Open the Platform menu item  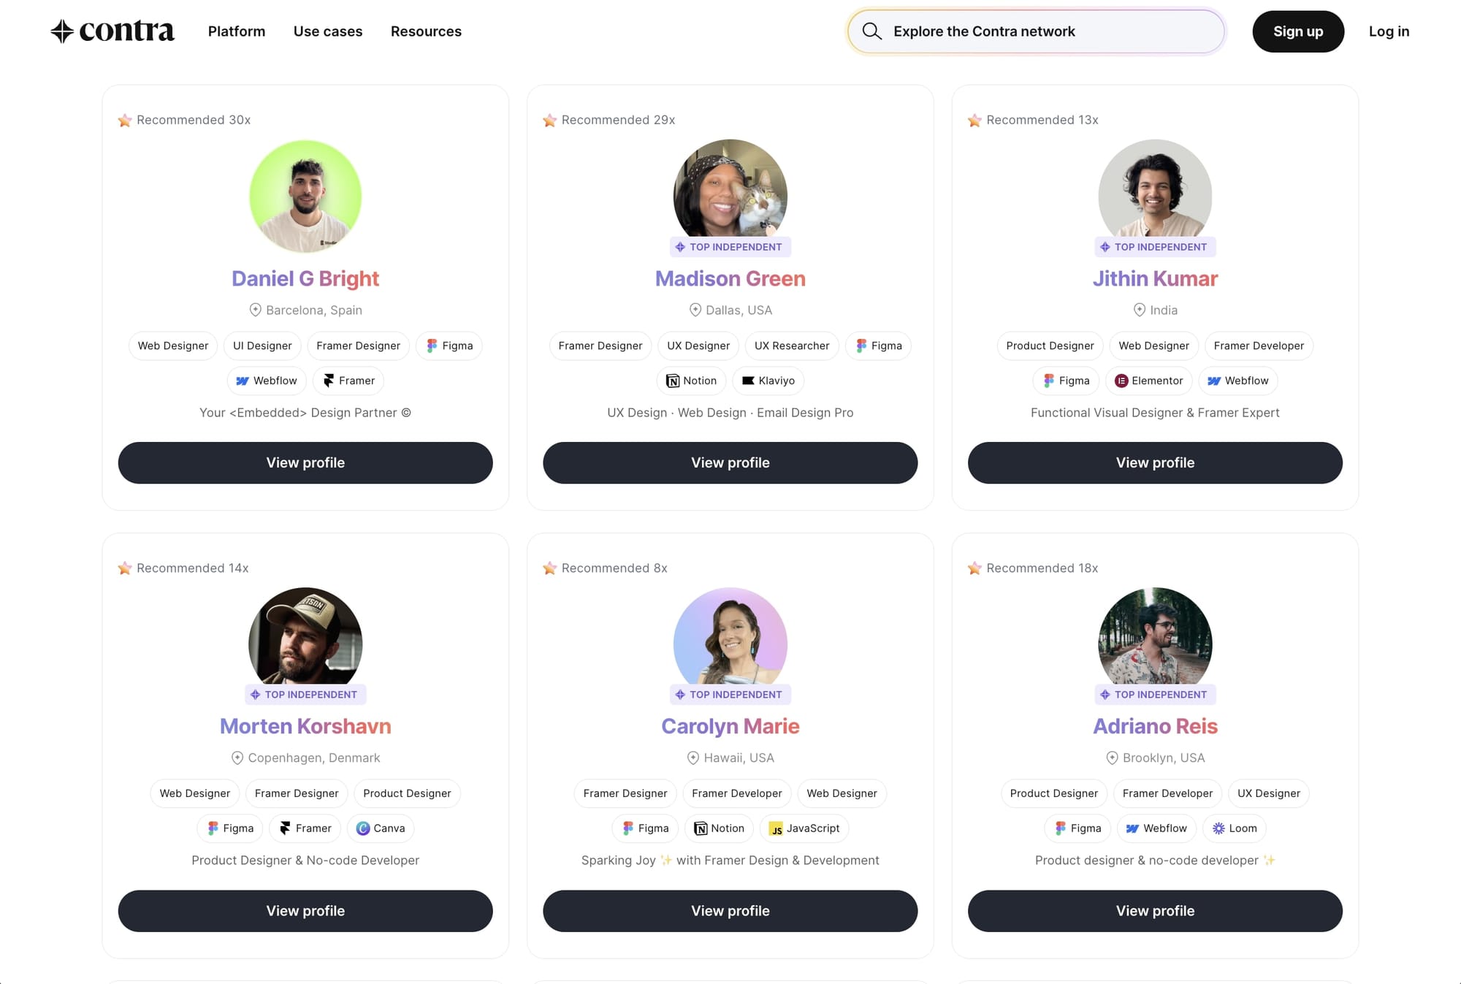point(236,31)
